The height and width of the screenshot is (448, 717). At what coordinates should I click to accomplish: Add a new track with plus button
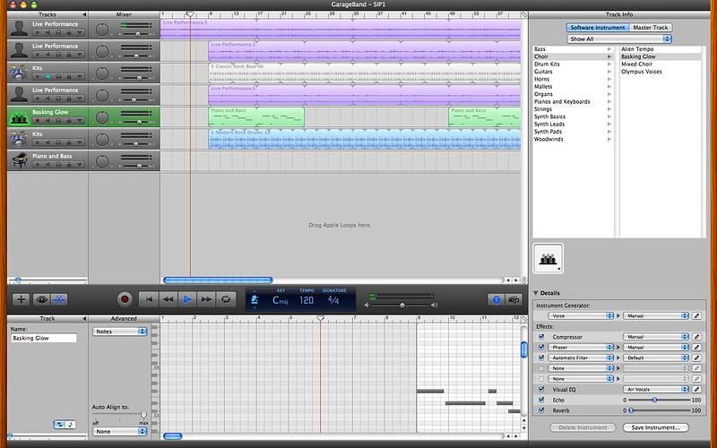(22, 299)
